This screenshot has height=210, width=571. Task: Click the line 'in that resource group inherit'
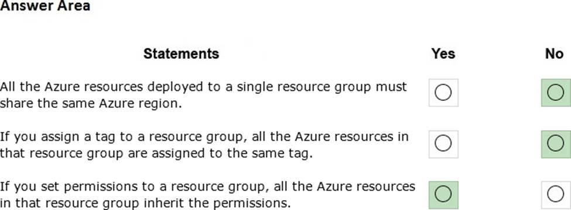(145, 204)
